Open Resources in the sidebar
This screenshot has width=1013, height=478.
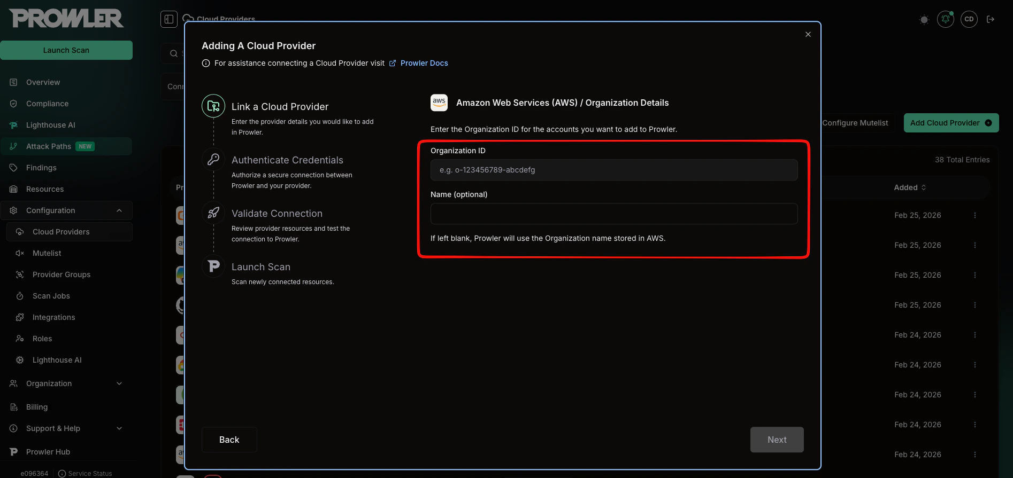pyautogui.click(x=45, y=189)
